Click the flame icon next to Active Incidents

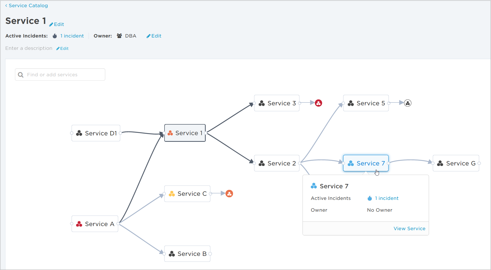tap(55, 36)
